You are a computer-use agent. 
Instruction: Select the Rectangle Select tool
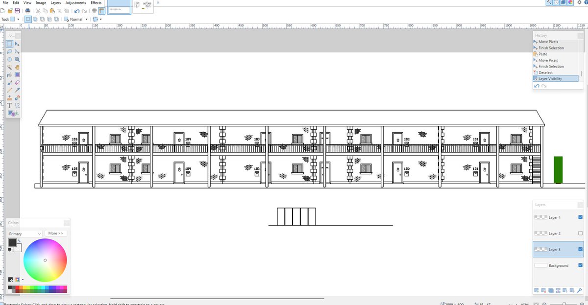(10, 44)
